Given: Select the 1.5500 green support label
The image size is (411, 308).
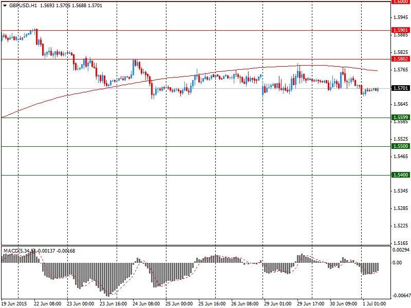Looking at the screenshot, I should click(x=401, y=146).
